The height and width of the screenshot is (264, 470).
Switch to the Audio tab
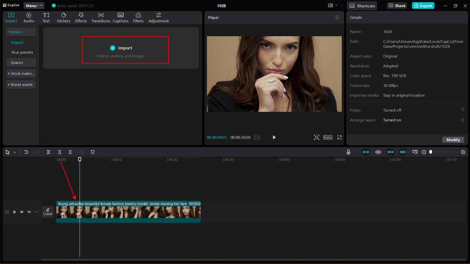click(x=29, y=17)
